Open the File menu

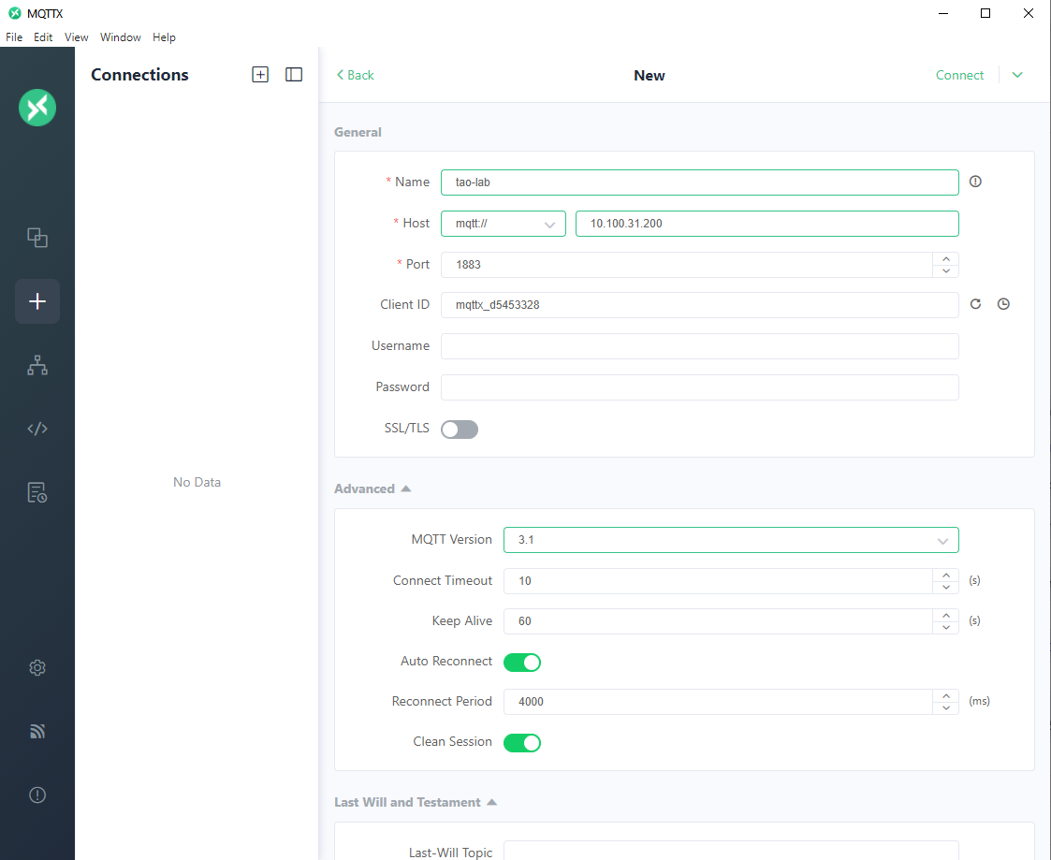pyautogui.click(x=14, y=37)
